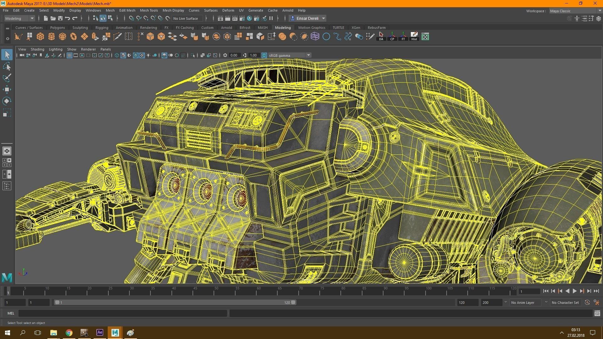Create a polygon cube from shelf
Screen dimensions: 603x339
click(40, 37)
